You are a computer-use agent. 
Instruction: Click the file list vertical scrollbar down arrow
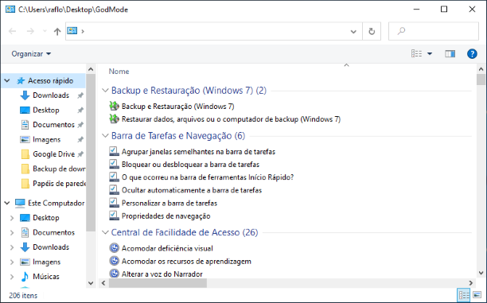[x=481, y=274]
